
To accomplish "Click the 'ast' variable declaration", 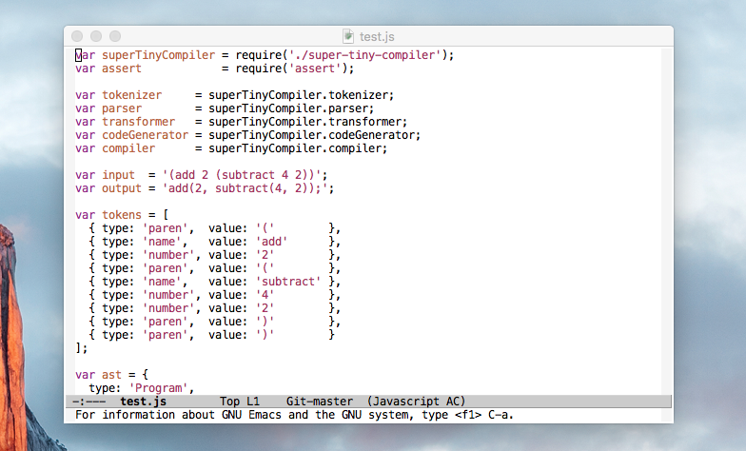I will [x=112, y=375].
